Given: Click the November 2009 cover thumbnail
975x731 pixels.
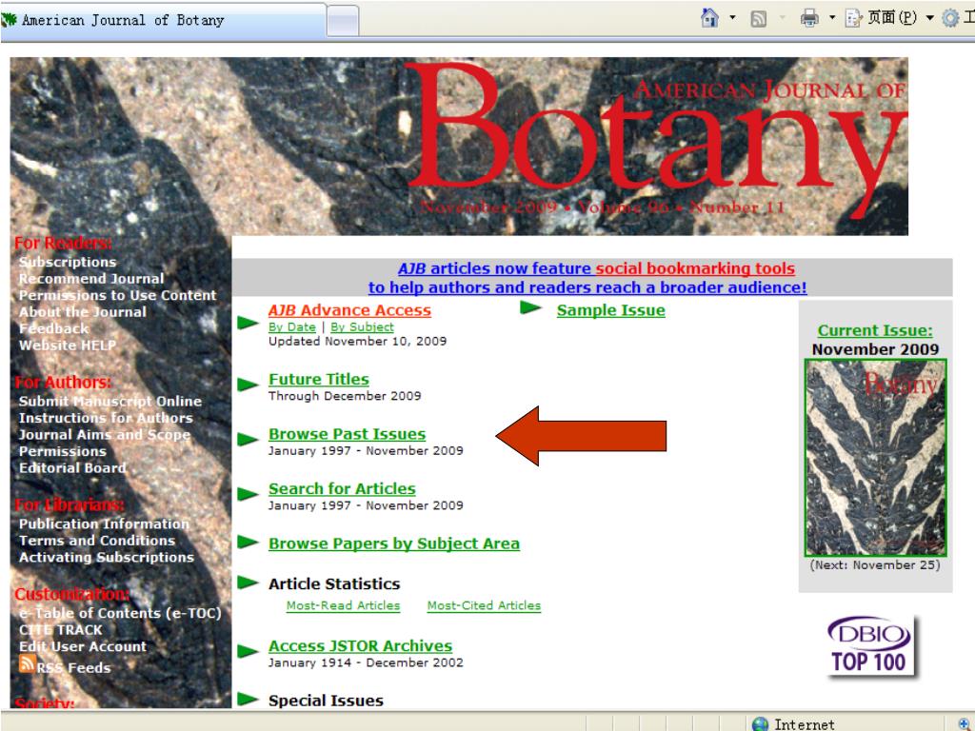Looking at the screenshot, I should [x=876, y=458].
